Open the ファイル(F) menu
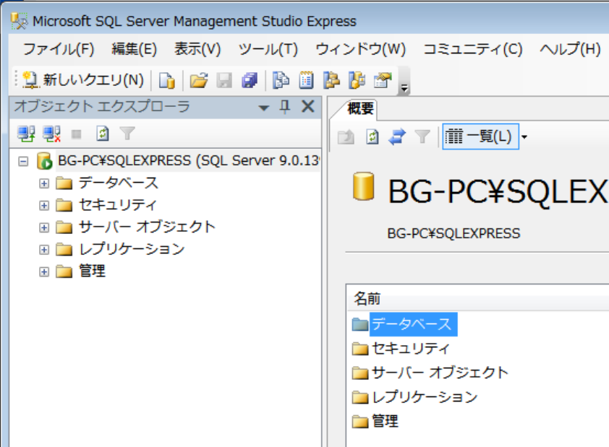The height and width of the screenshot is (447, 609). pyautogui.click(x=59, y=49)
